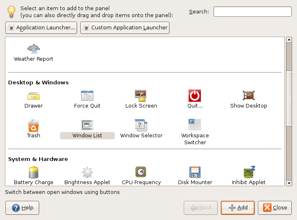Select the Battery Charge icon
This screenshot has height=220, width=297.
(33, 172)
